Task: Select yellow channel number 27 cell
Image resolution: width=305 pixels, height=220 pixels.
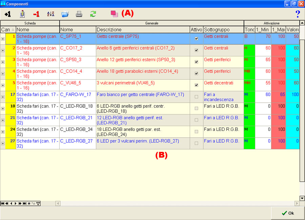Action: pos(11,143)
